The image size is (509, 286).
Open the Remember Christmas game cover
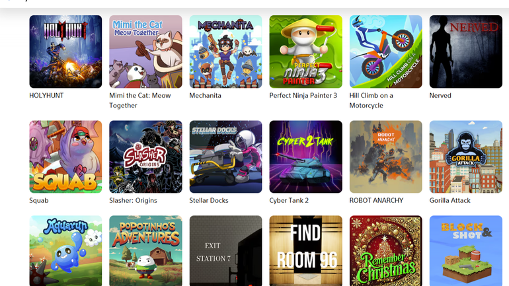(385, 250)
